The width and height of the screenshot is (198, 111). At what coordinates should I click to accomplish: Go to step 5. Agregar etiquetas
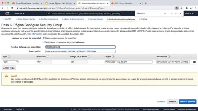click(96, 19)
